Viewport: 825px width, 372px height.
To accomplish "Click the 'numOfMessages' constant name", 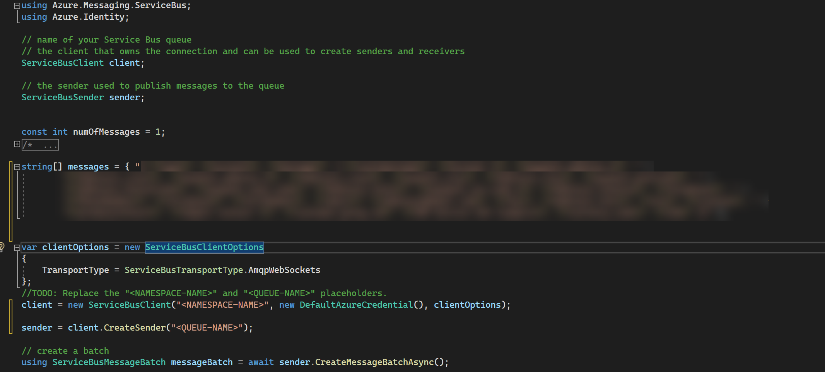I will click(x=106, y=132).
